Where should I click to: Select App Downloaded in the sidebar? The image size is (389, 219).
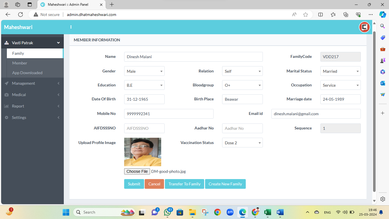35,73
